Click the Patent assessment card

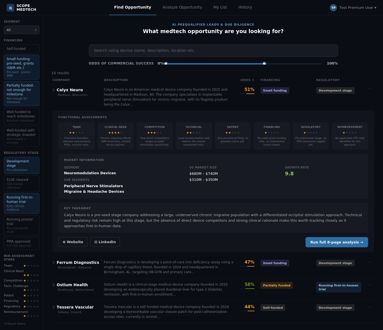233,135
